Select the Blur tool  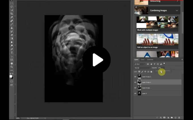coord(12,42)
